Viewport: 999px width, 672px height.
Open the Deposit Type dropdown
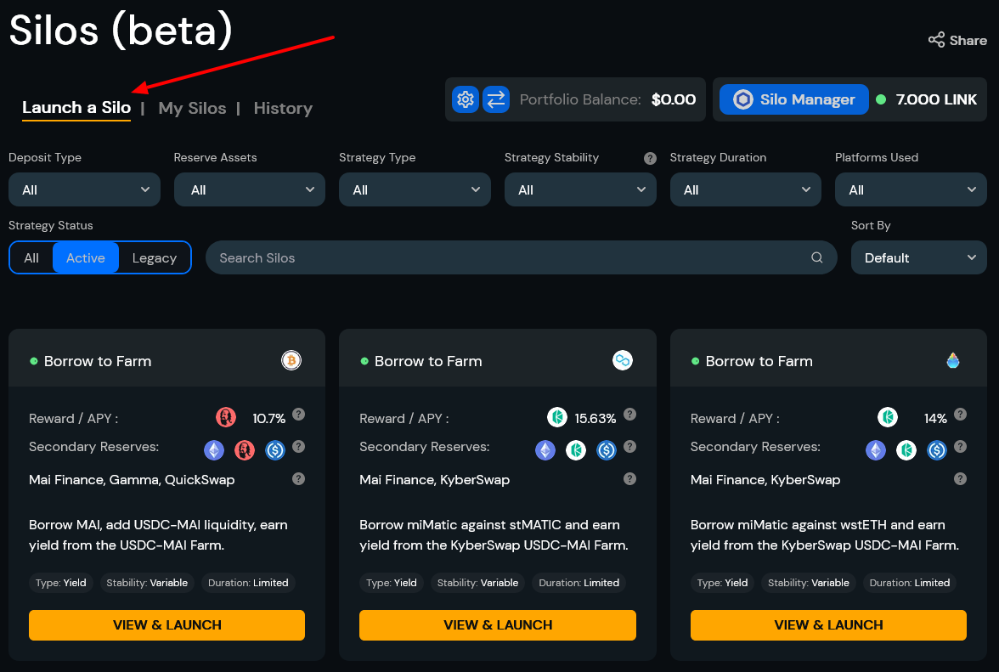pyautogui.click(x=84, y=189)
